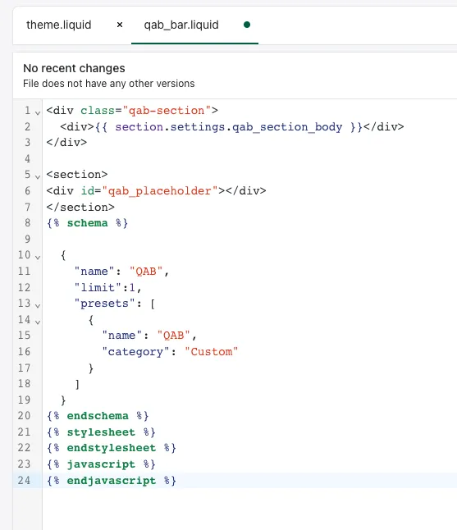Collapse the presets array fold on line 13
The image size is (457, 530).
pyautogui.click(x=38, y=305)
